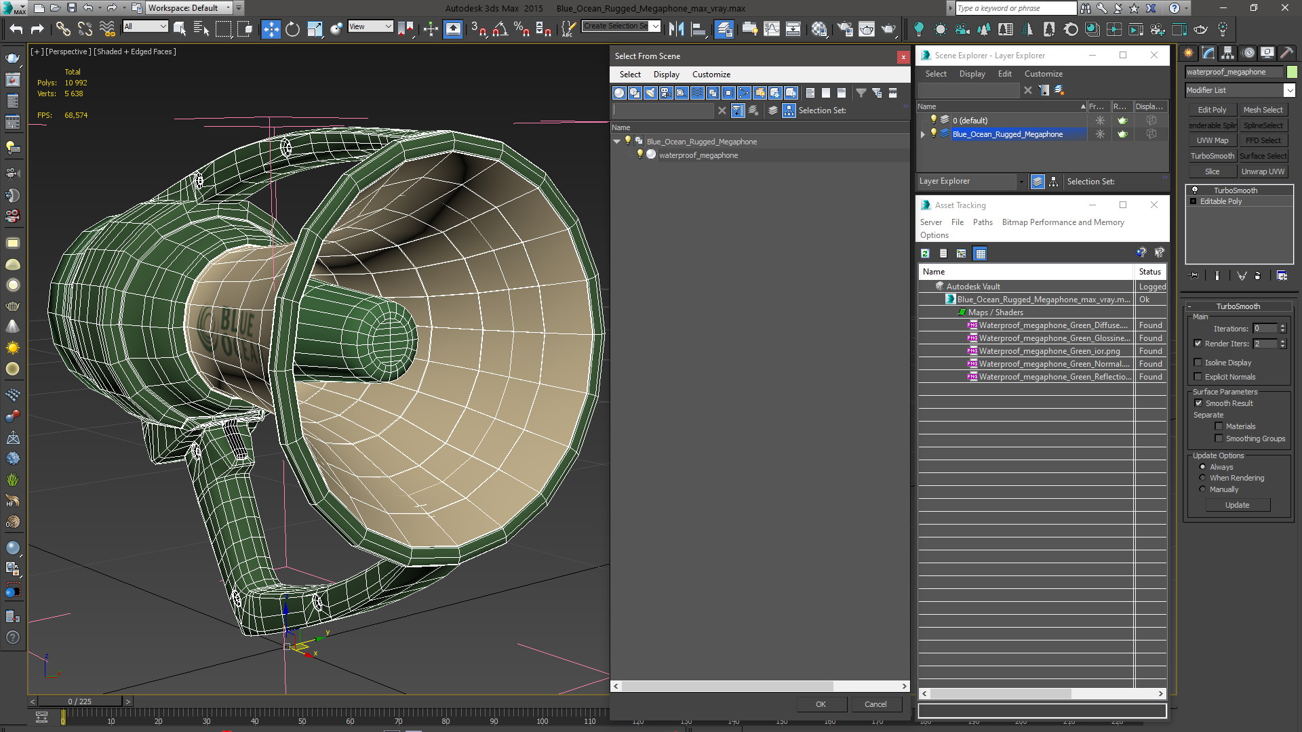Toggle the Angle Snap icon
Viewport: 1302px width, 732px height.
pos(500,29)
